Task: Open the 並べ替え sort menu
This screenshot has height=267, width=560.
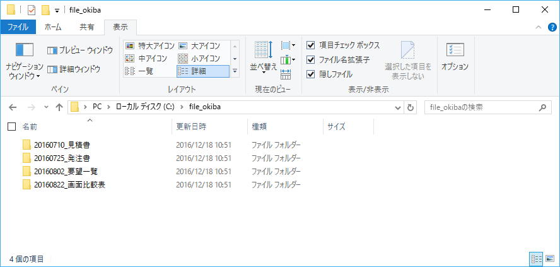Action: [264, 57]
